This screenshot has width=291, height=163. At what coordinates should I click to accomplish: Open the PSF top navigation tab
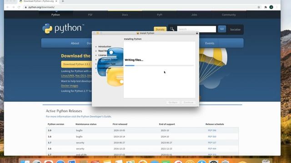90,15
